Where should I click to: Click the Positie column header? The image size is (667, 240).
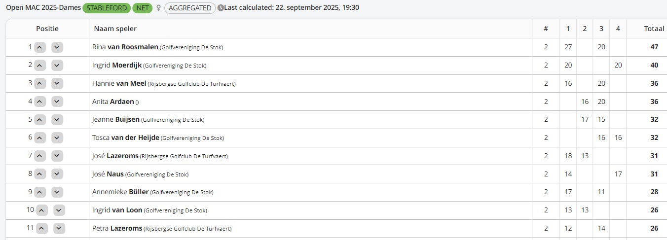coord(47,29)
